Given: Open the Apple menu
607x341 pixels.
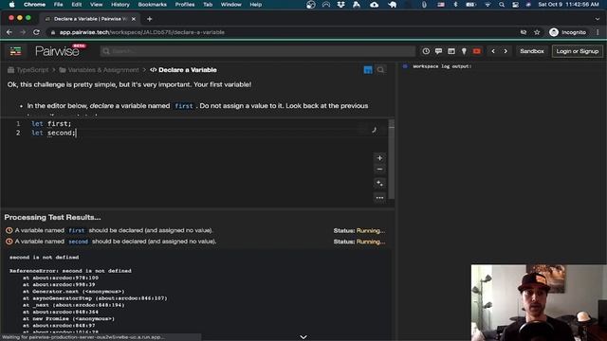Looking at the screenshot, I should 11,4.
